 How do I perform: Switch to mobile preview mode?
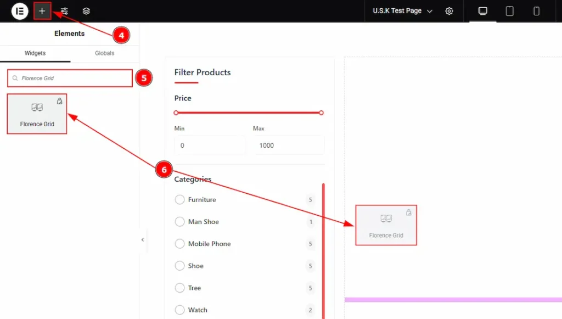point(536,11)
